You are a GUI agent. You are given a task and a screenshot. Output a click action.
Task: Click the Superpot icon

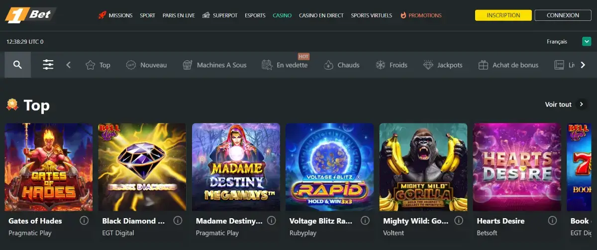(206, 15)
